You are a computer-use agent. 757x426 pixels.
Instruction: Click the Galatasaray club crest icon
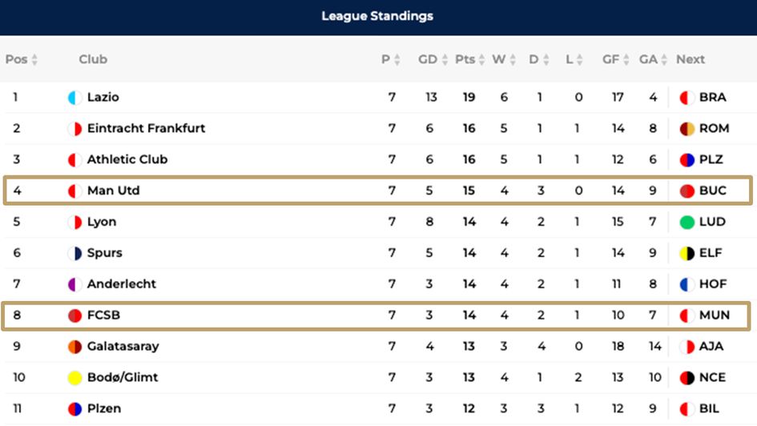[74, 347]
